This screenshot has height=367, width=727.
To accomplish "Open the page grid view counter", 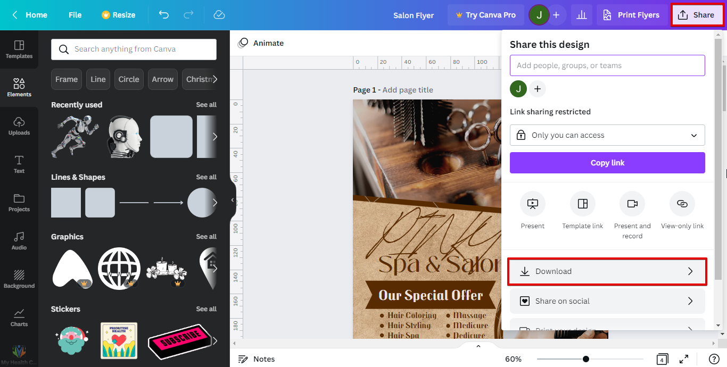I will pyautogui.click(x=662, y=359).
